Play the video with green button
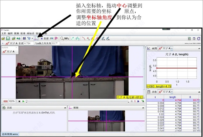This screenshot has height=137, width=203. [x=23, y=101]
